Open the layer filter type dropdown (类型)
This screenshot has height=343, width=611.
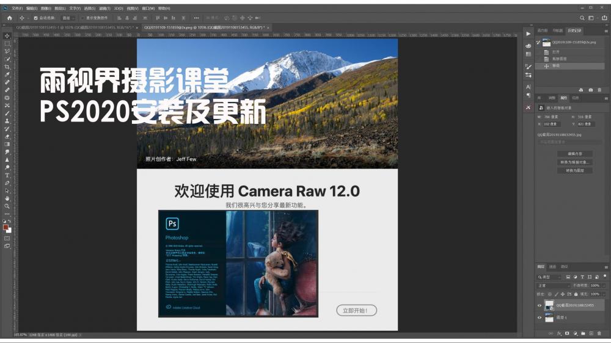(549, 277)
